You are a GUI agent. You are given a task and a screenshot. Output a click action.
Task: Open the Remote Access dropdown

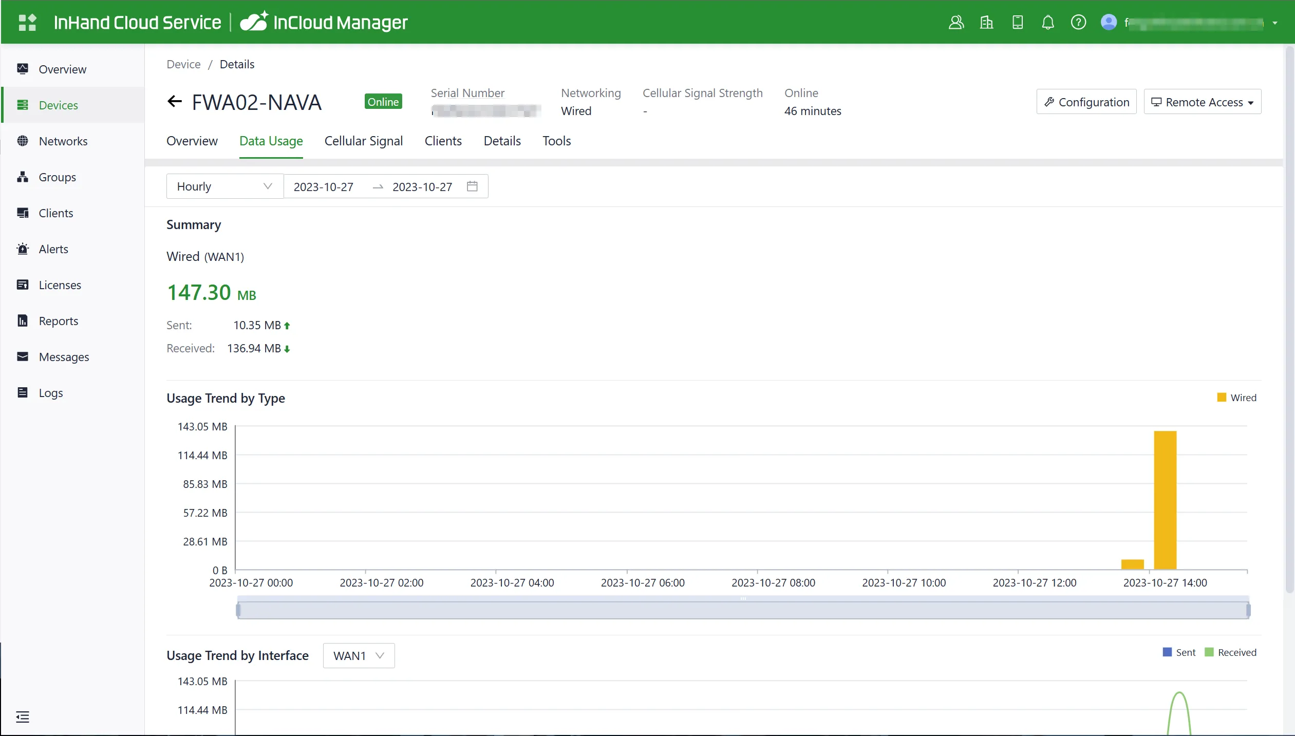(1202, 102)
